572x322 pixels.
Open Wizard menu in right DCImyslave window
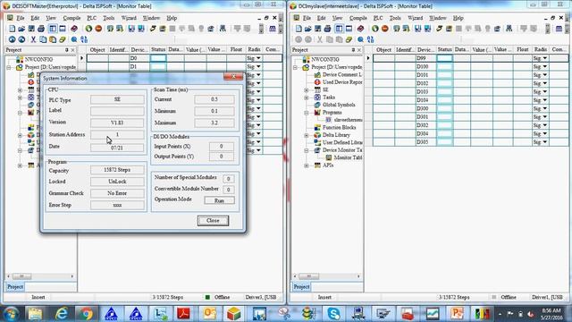coord(415,18)
